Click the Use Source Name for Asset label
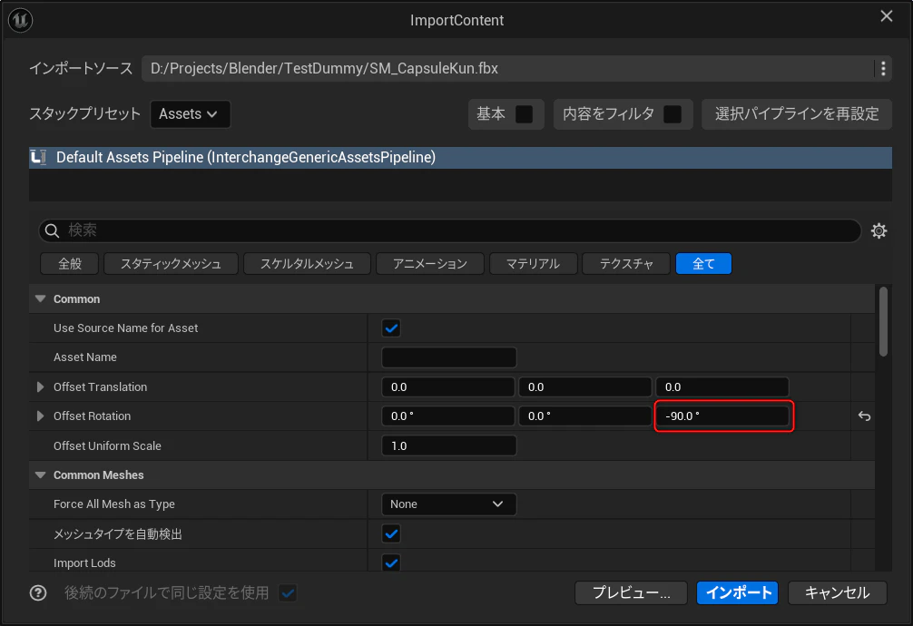Viewport: 913px width, 626px height. point(126,328)
